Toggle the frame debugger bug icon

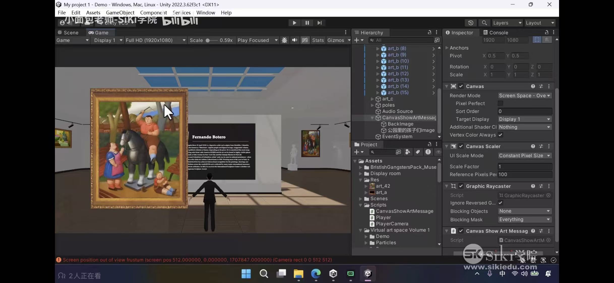(x=284, y=40)
